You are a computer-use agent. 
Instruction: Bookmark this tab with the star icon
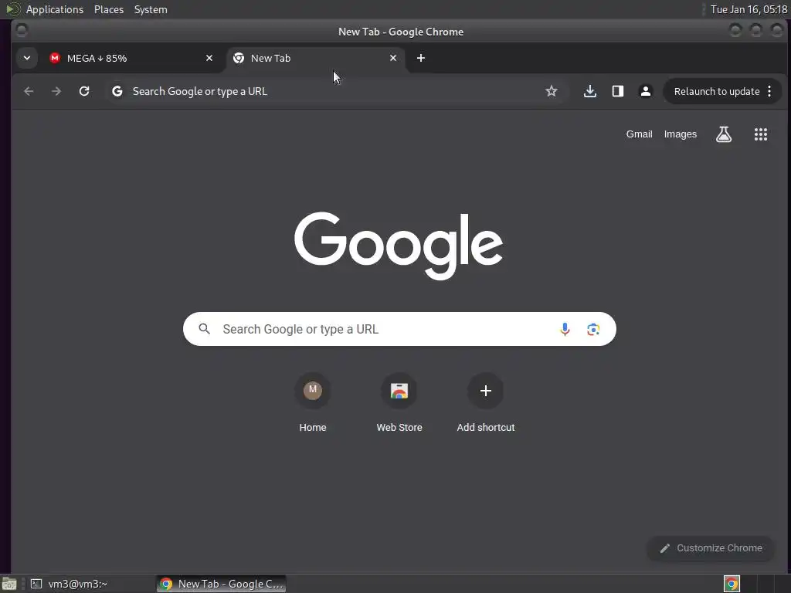[x=552, y=91]
